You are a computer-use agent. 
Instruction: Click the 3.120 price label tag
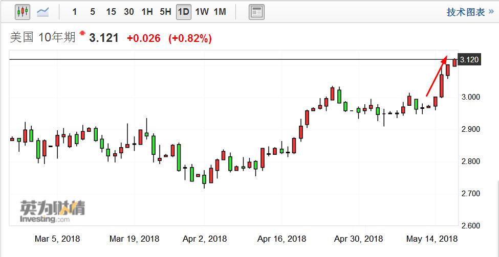(x=469, y=60)
